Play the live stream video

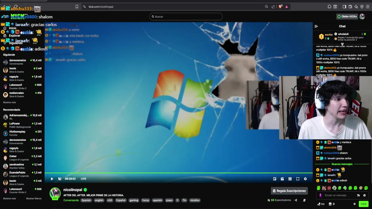click(x=52, y=179)
